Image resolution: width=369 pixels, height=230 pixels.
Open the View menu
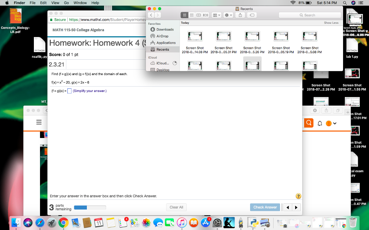pos(55,3)
